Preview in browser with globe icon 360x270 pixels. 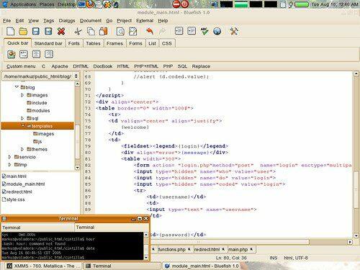pos(217,31)
